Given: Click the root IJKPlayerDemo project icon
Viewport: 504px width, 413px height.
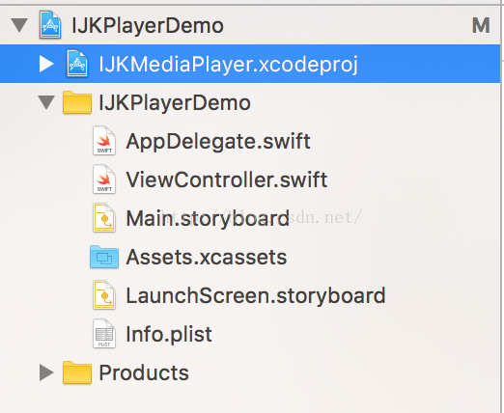Looking at the screenshot, I should tap(50, 25).
